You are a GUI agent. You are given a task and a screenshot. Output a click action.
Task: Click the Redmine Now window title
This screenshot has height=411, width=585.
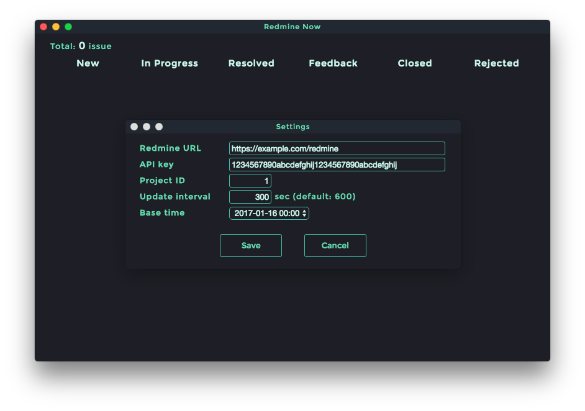(x=292, y=27)
